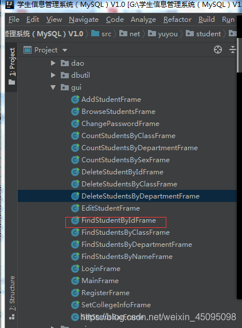Click the Project tree vertical scrollbar
This screenshot has height=328, width=242.
tap(239, 55)
